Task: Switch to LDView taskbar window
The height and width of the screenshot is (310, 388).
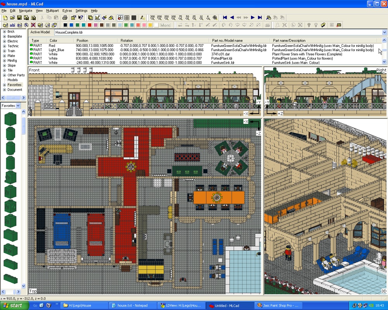Action: tap(181, 306)
